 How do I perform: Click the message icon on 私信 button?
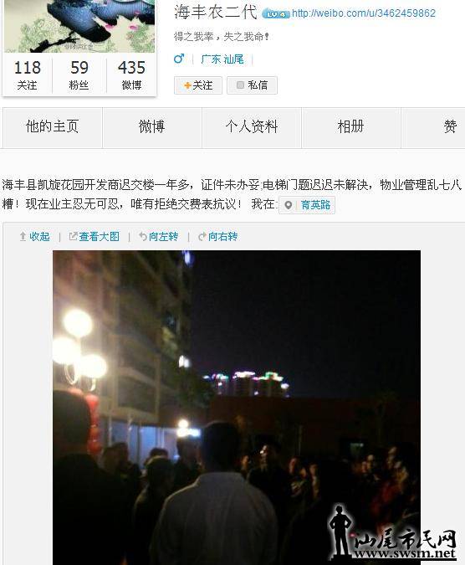[240, 85]
